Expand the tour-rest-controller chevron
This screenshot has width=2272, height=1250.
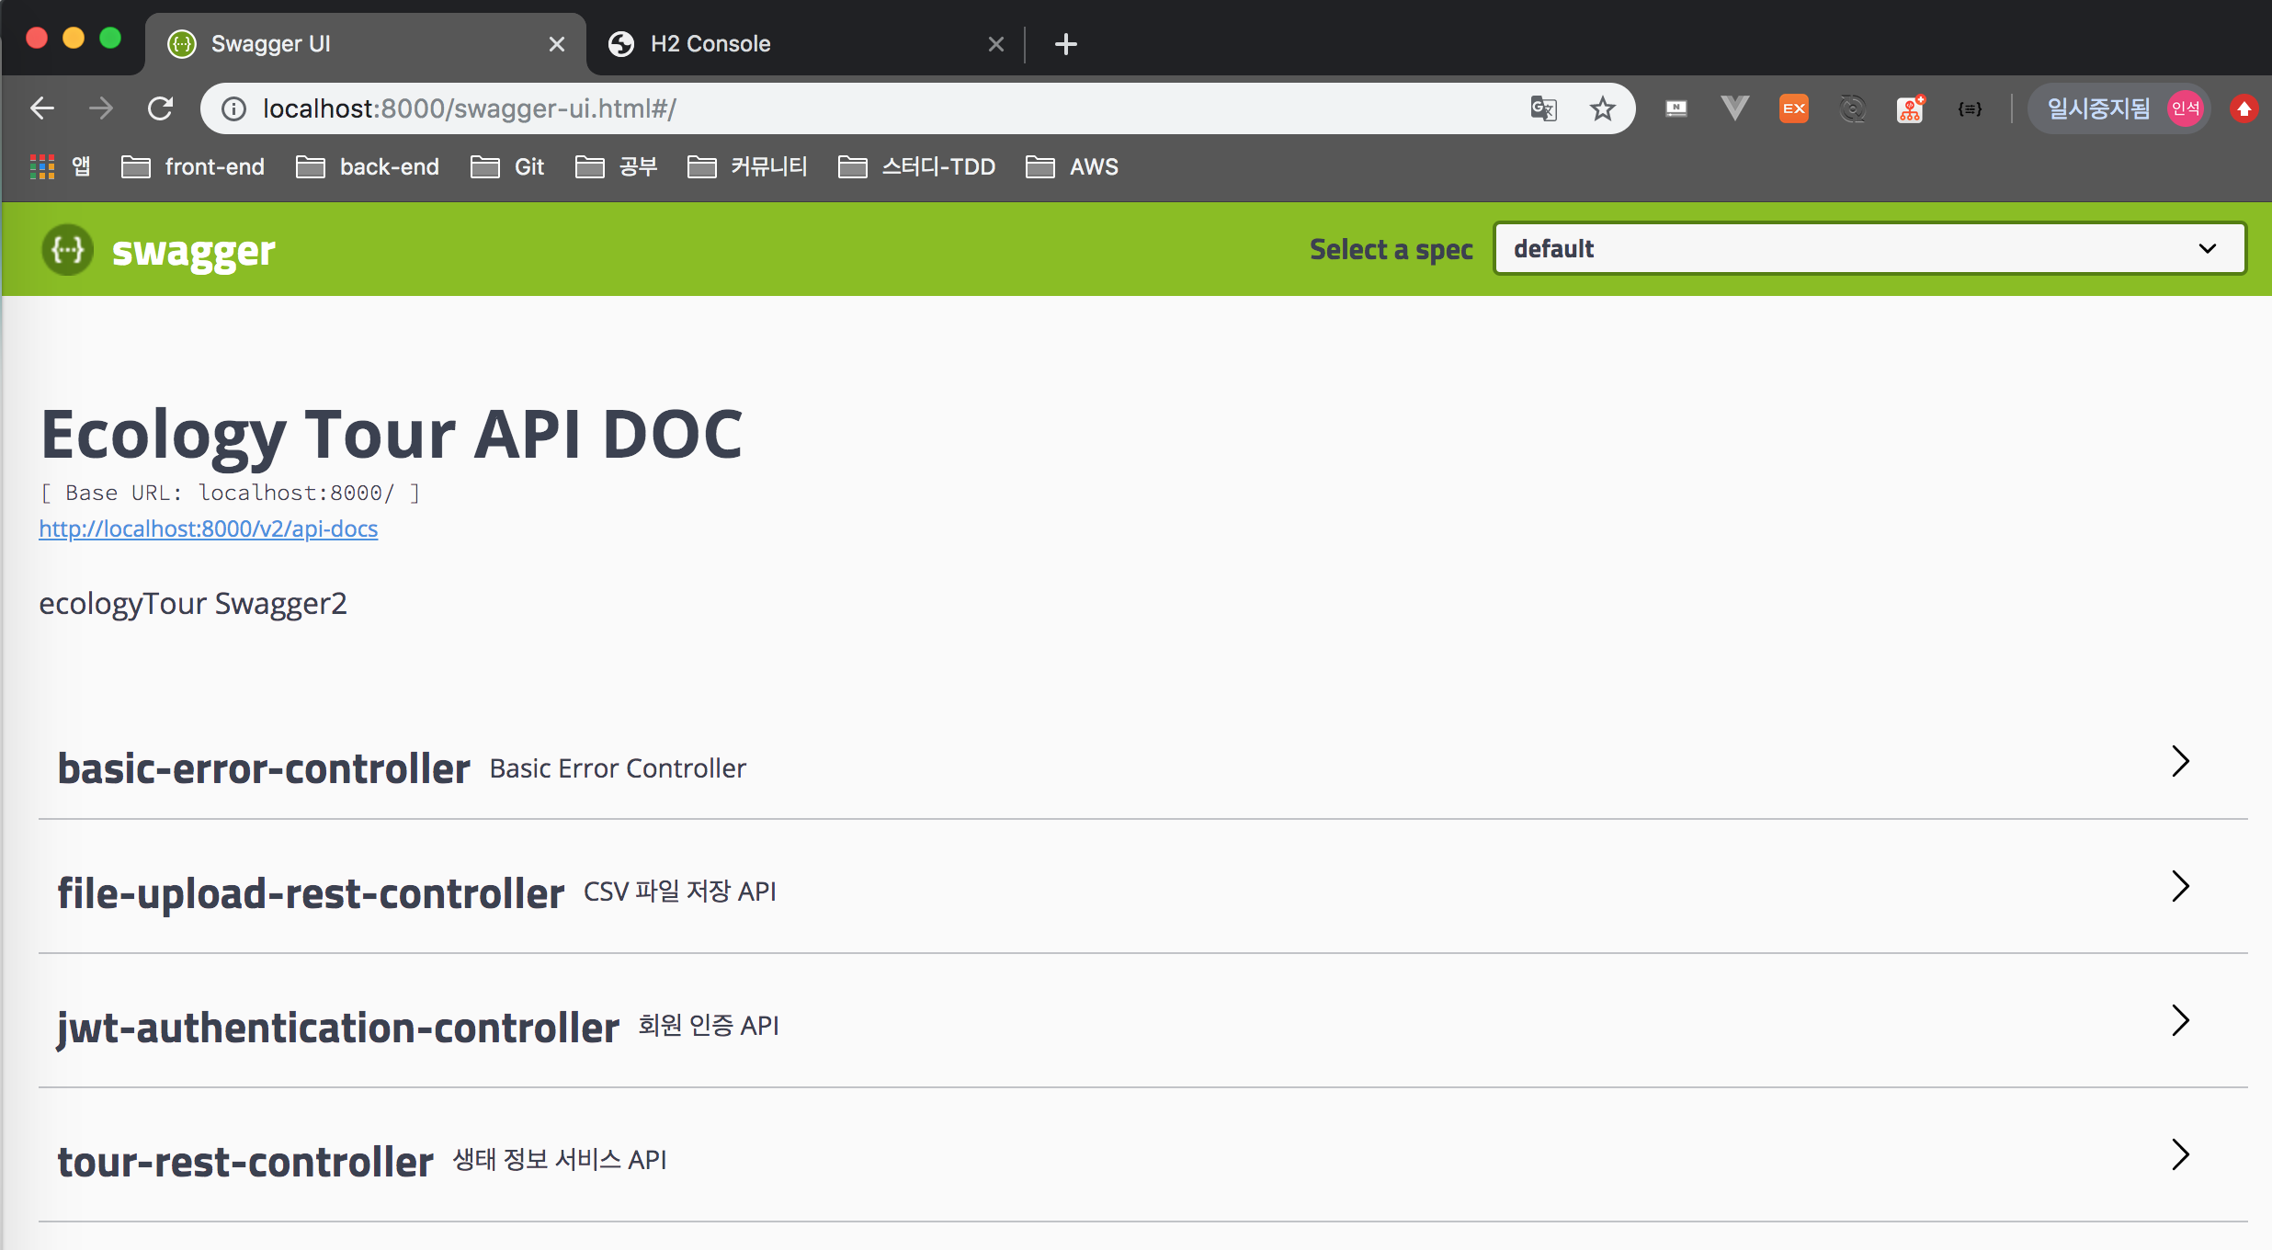tap(2180, 1154)
